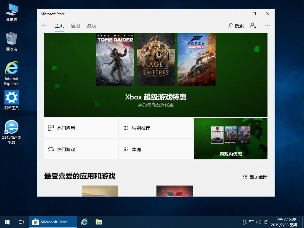Open the Windows Start menu
The height and width of the screenshot is (228, 304).
(x=7, y=222)
